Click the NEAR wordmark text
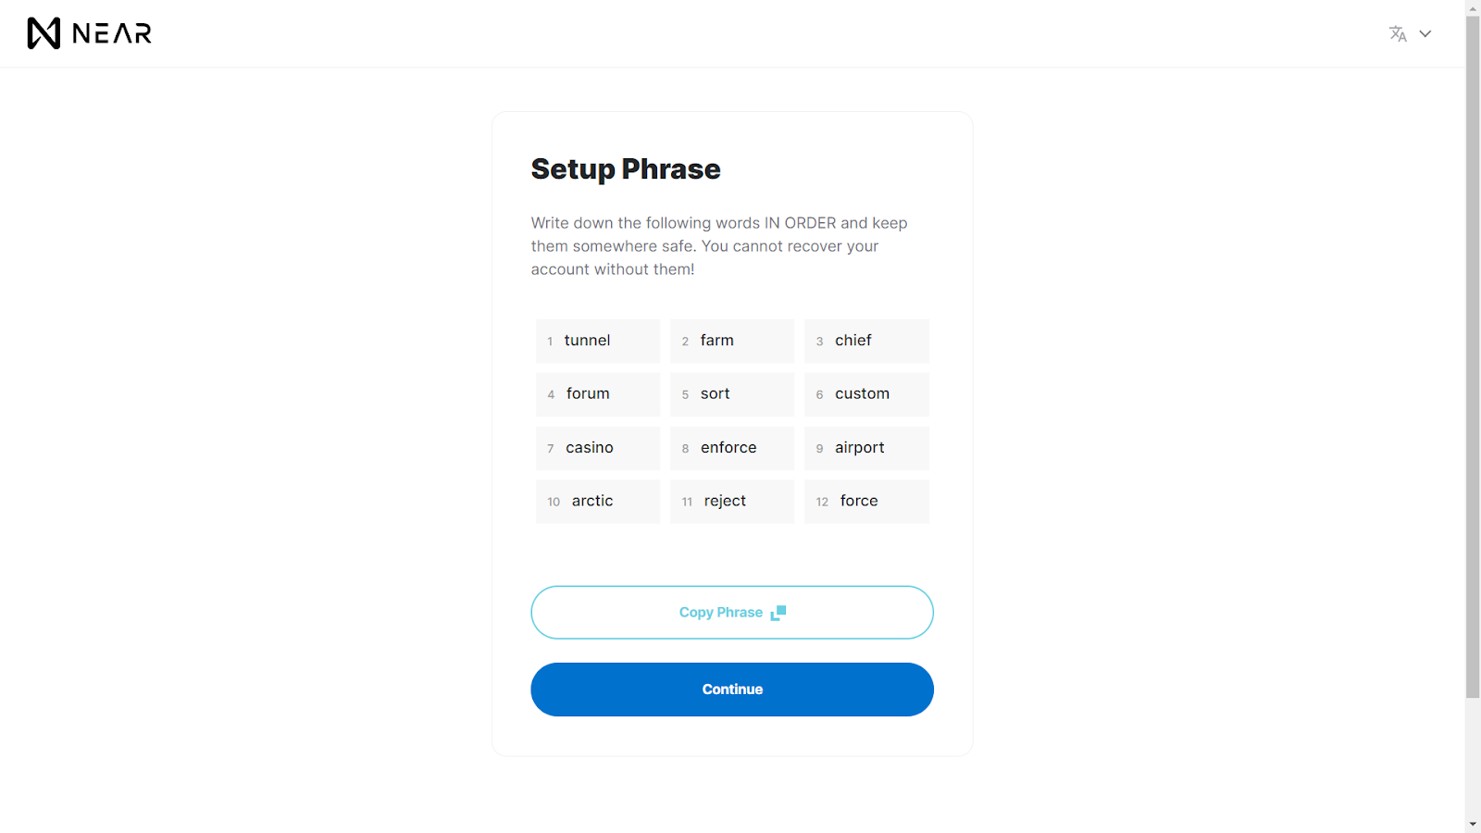1481x833 pixels. pyautogui.click(x=112, y=34)
